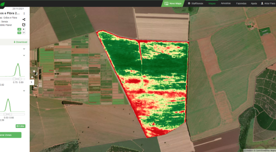276x152 pixels.
Task: Click the user icon beside Artur Paes
Action: (x=262, y=3)
